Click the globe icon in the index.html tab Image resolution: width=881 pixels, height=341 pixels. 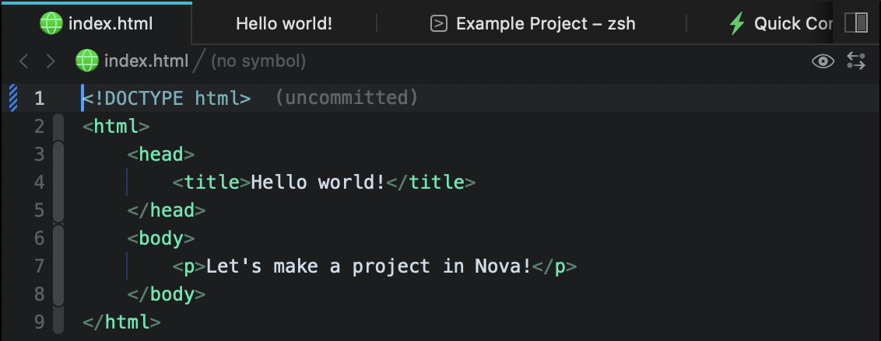tap(51, 23)
